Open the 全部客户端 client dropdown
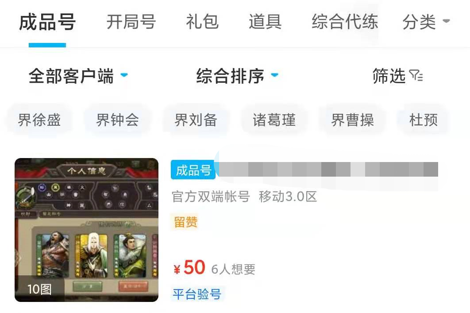This screenshot has height=313, width=470. tap(78, 76)
